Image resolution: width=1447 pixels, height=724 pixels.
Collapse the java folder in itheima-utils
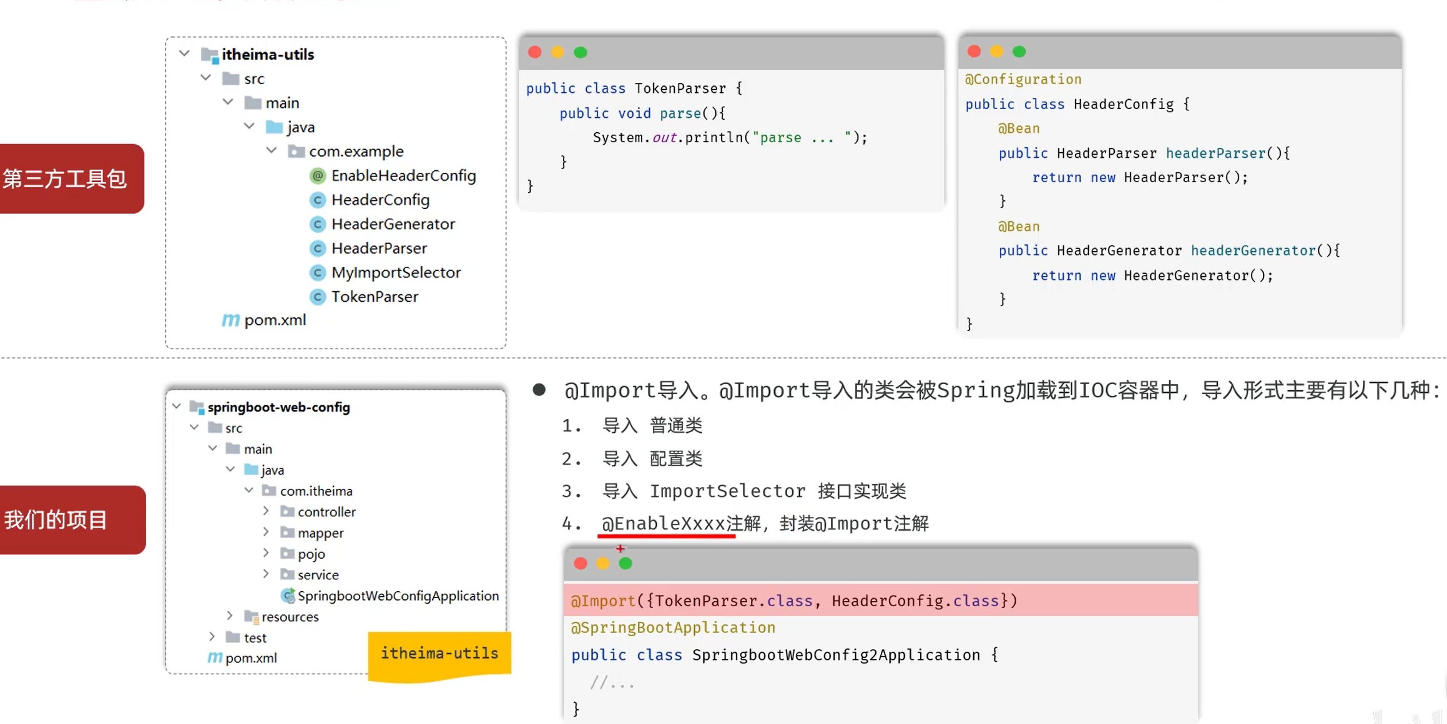pos(250,126)
